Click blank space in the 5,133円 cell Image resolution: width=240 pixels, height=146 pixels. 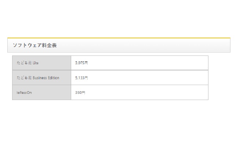[147, 78]
